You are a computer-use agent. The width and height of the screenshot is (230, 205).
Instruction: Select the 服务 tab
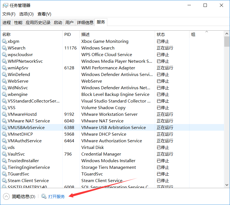click(101, 22)
